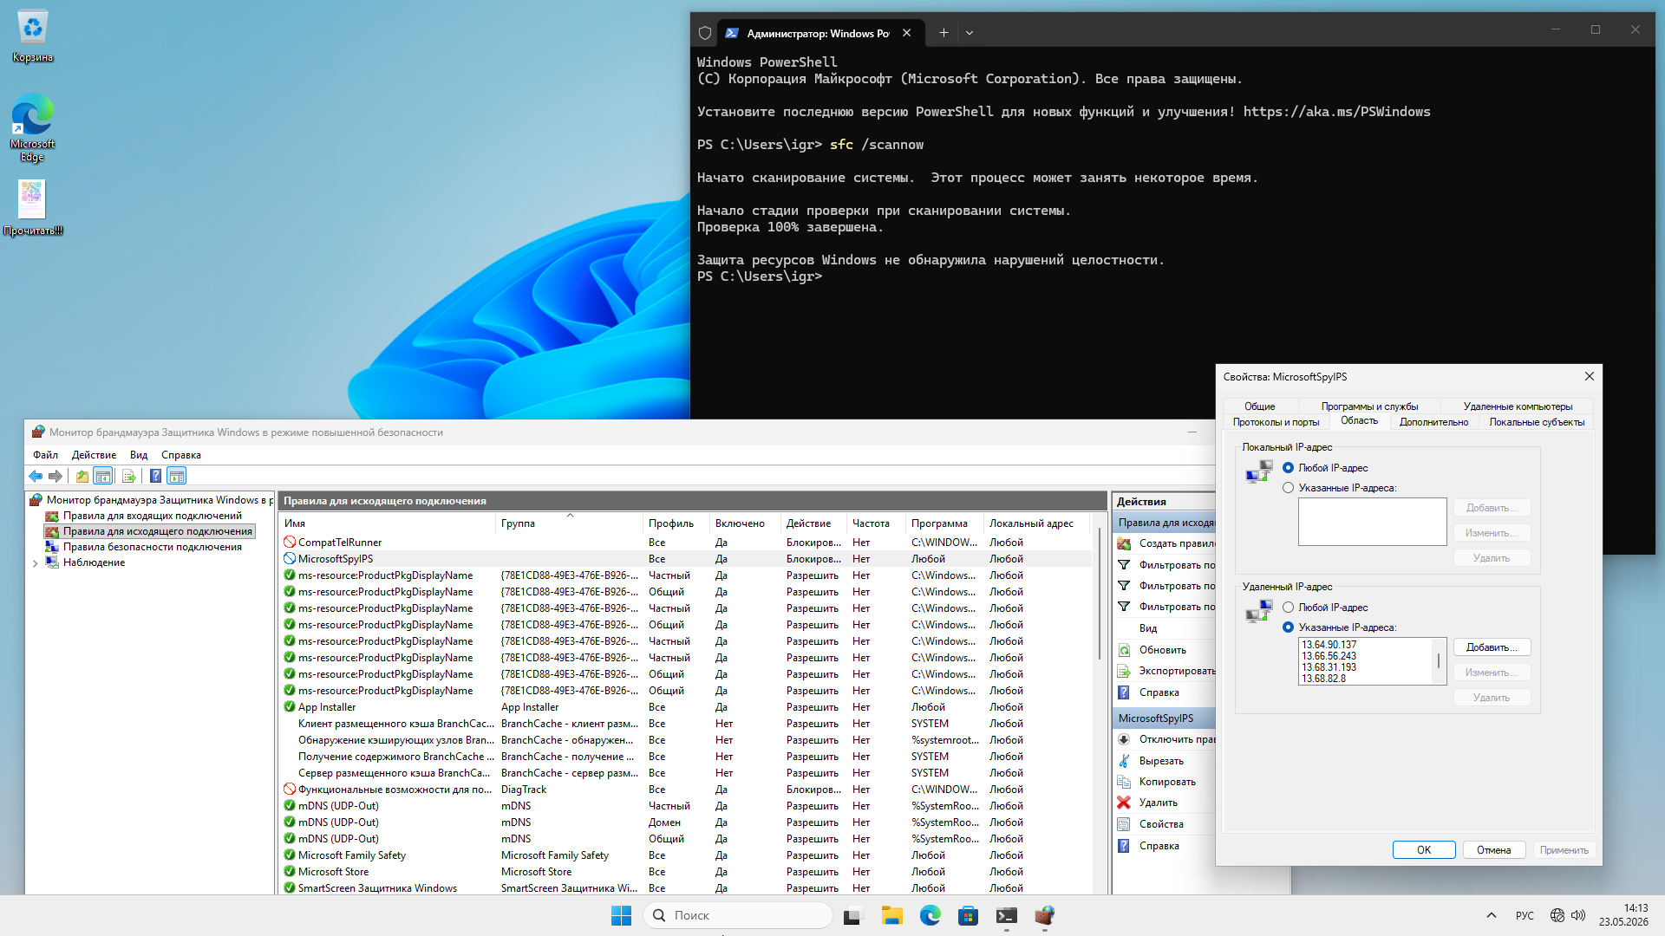
Task: Select remote IP address 13.64.90.137
Action: point(1329,645)
